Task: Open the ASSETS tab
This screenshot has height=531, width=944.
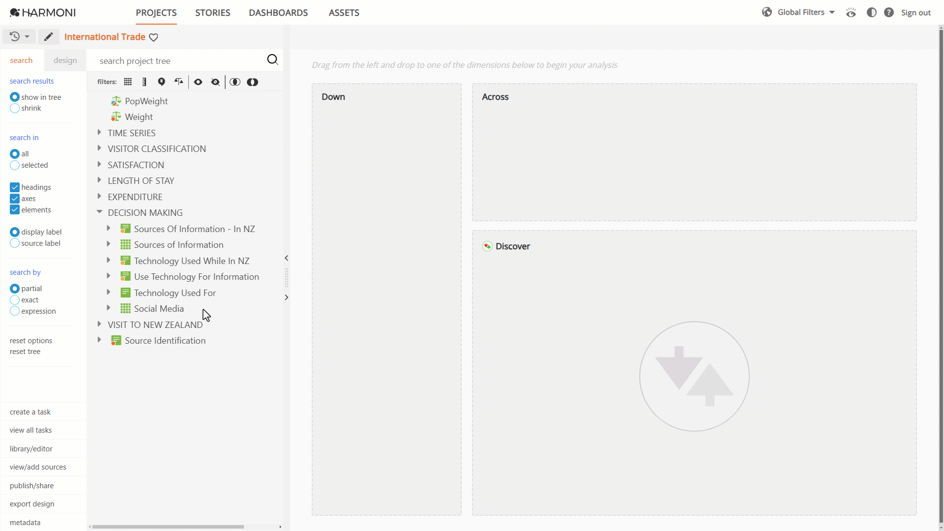Action: [x=344, y=13]
